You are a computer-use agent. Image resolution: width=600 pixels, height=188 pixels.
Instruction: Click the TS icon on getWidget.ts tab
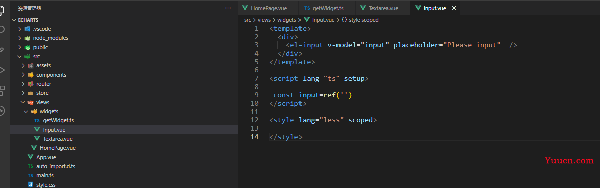[x=307, y=8]
